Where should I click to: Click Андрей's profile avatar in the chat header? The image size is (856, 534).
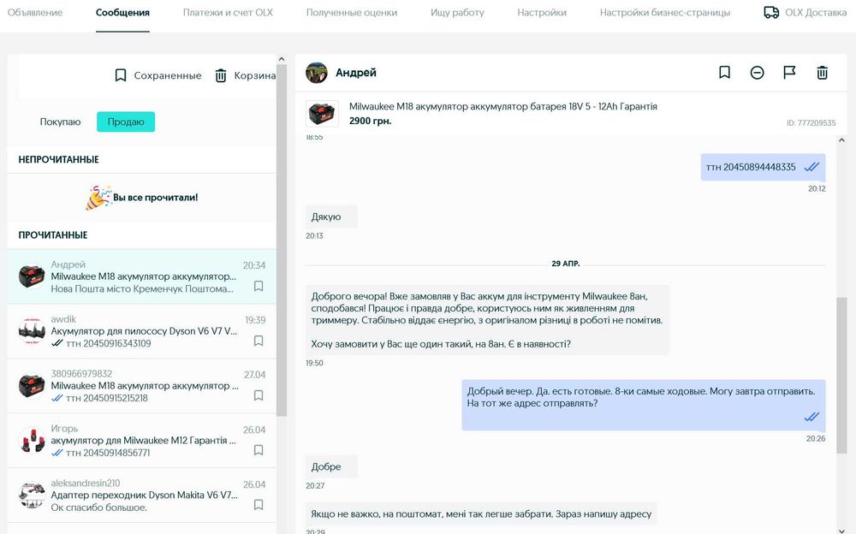click(317, 73)
